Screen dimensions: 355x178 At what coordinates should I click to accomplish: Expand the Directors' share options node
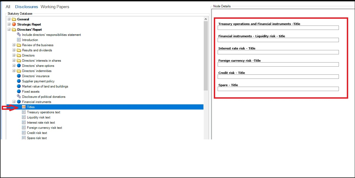click(x=14, y=66)
